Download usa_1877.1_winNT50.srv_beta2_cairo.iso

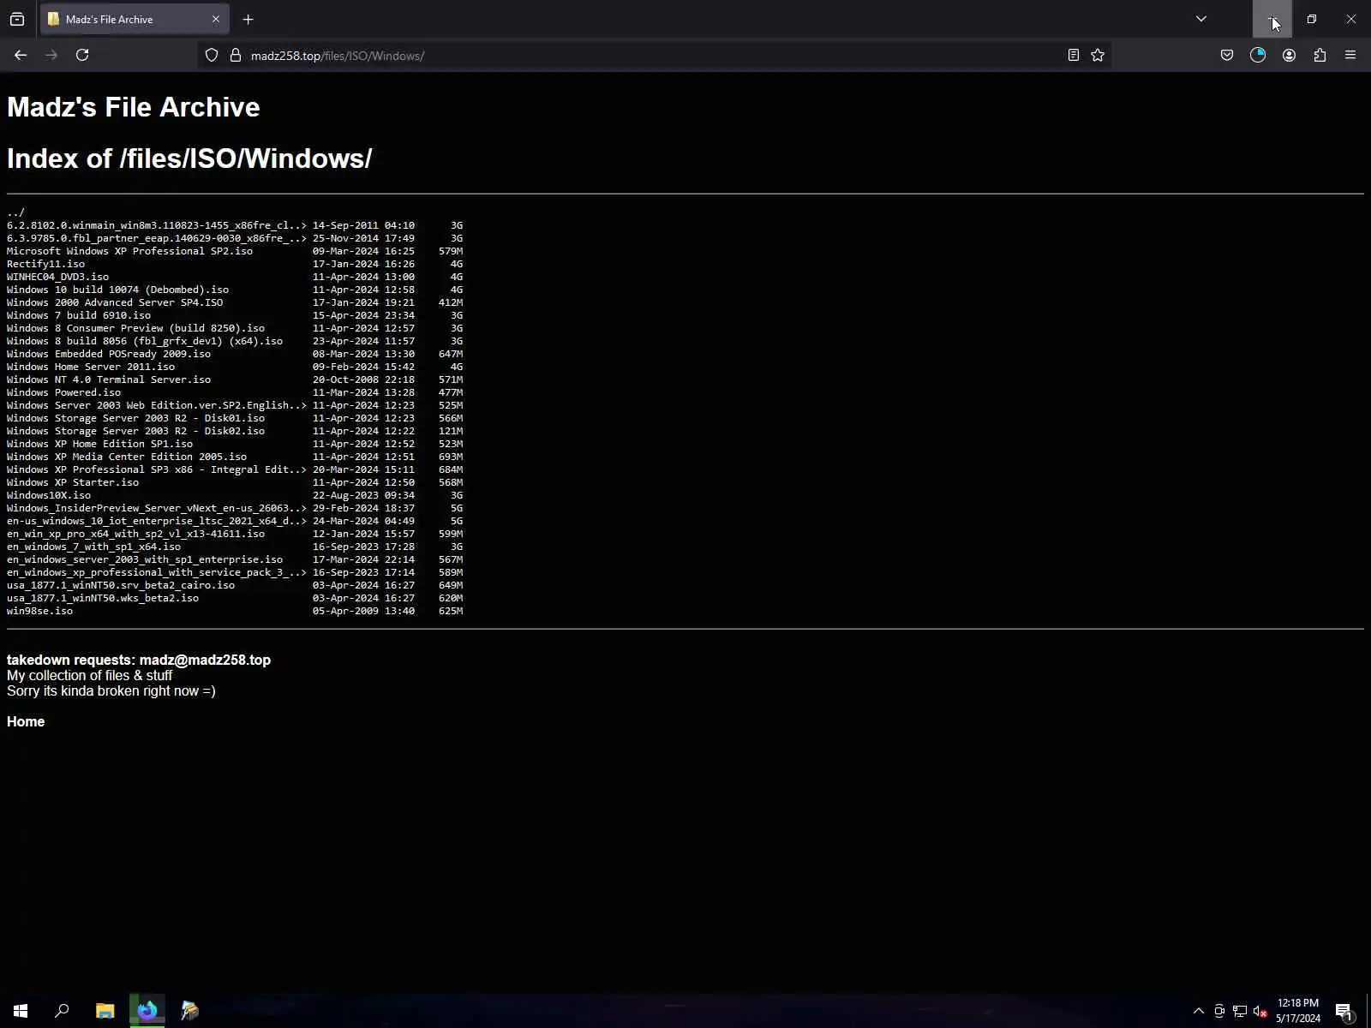pyautogui.click(x=121, y=585)
